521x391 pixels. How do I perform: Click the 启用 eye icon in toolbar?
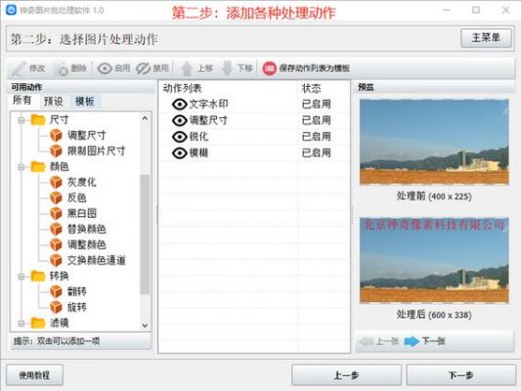tap(105, 68)
